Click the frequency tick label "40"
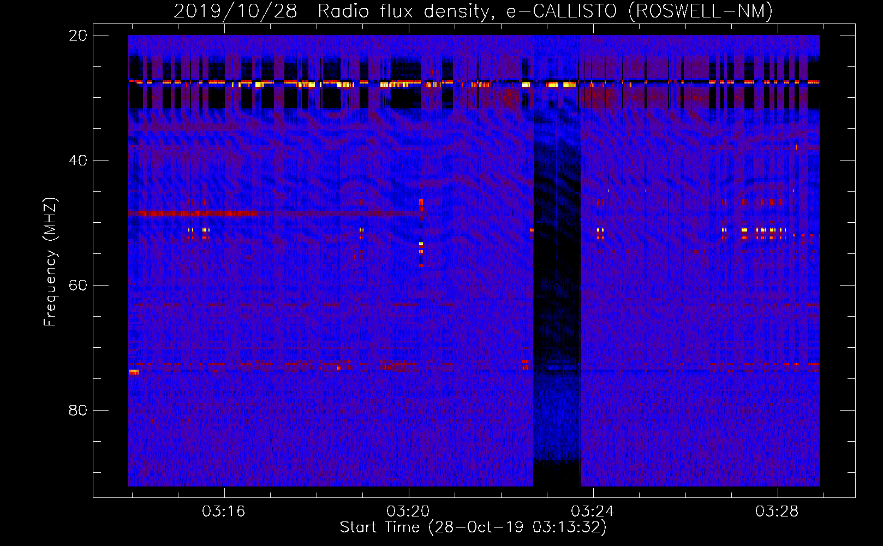This screenshot has width=883, height=546. [x=78, y=161]
